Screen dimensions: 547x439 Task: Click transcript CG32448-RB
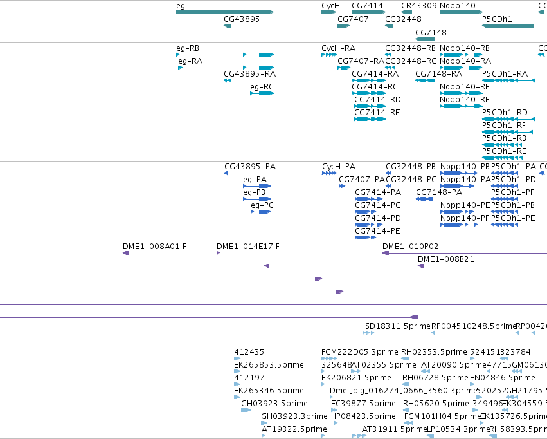pos(388,55)
